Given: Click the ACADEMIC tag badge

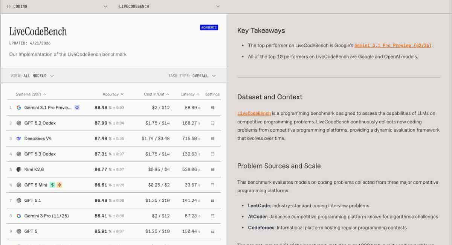Looking at the screenshot, I should tap(209, 27).
